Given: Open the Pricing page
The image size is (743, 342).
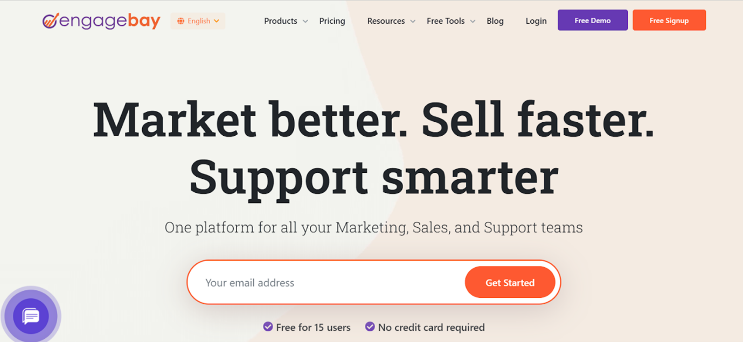Looking at the screenshot, I should click(332, 21).
